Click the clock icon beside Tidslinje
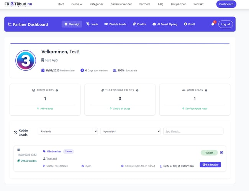 [122, 166]
